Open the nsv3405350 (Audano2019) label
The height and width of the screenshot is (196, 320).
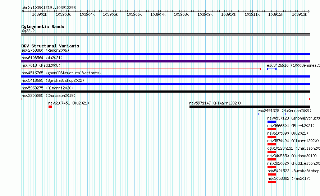coord(292,156)
